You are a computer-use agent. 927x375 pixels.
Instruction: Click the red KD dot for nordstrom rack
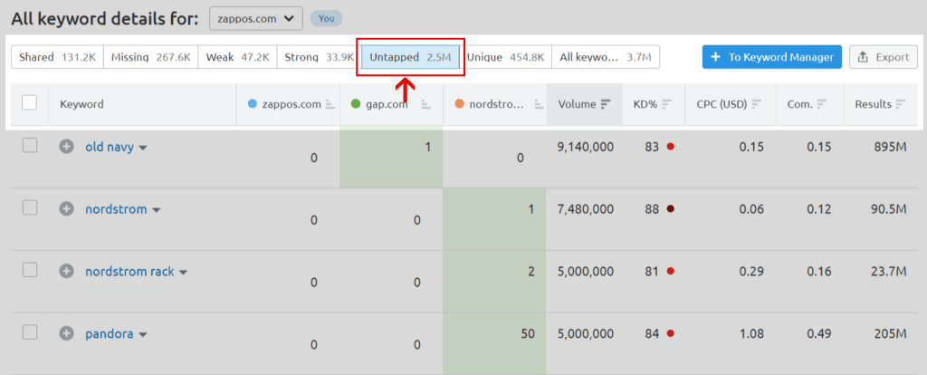[671, 271]
